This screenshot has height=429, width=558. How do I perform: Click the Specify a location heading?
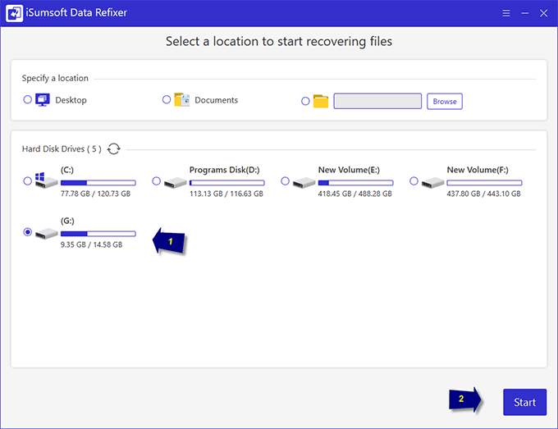[55, 78]
